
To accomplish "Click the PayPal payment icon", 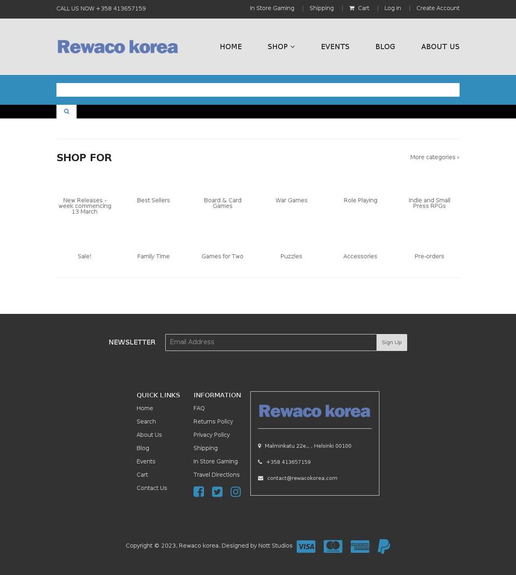I will pyautogui.click(x=384, y=547).
